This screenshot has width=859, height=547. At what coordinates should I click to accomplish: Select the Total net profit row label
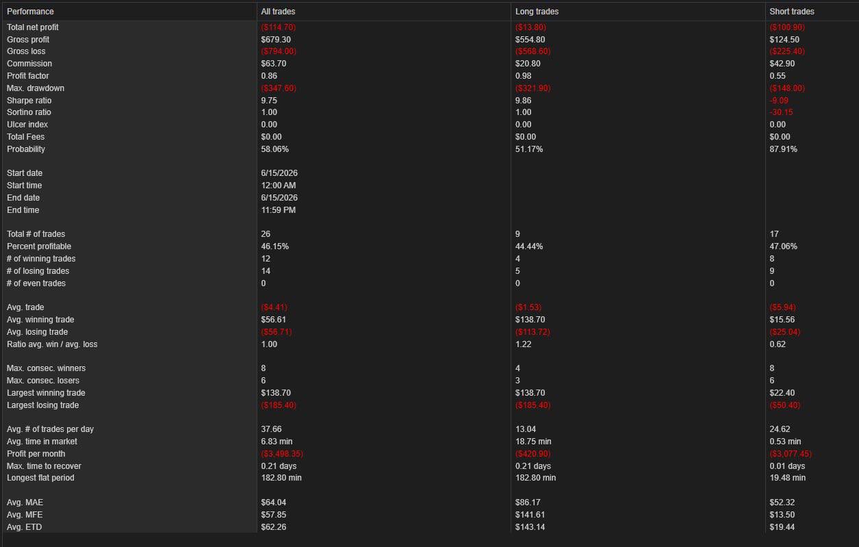pyautogui.click(x=33, y=27)
